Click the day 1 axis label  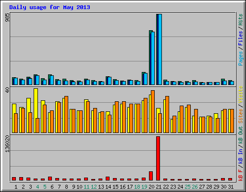[16, 187]
